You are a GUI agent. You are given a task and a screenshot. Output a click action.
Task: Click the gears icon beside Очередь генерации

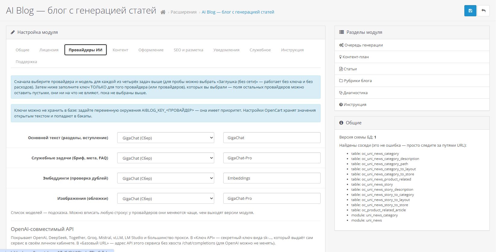tap(341, 45)
